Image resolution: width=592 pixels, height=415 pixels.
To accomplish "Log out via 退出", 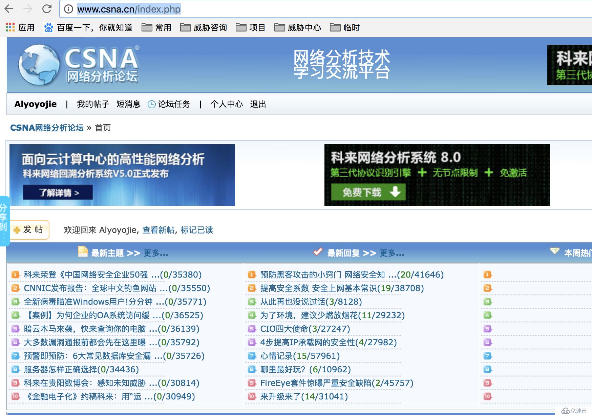I will click(x=258, y=104).
